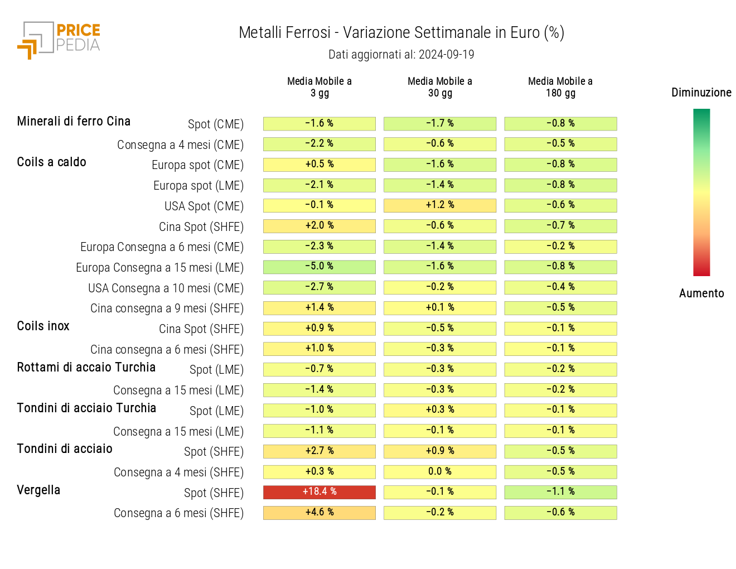Click the PricePedia logo icon
The height and width of the screenshot is (569, 736).
[x=59, y=40]
